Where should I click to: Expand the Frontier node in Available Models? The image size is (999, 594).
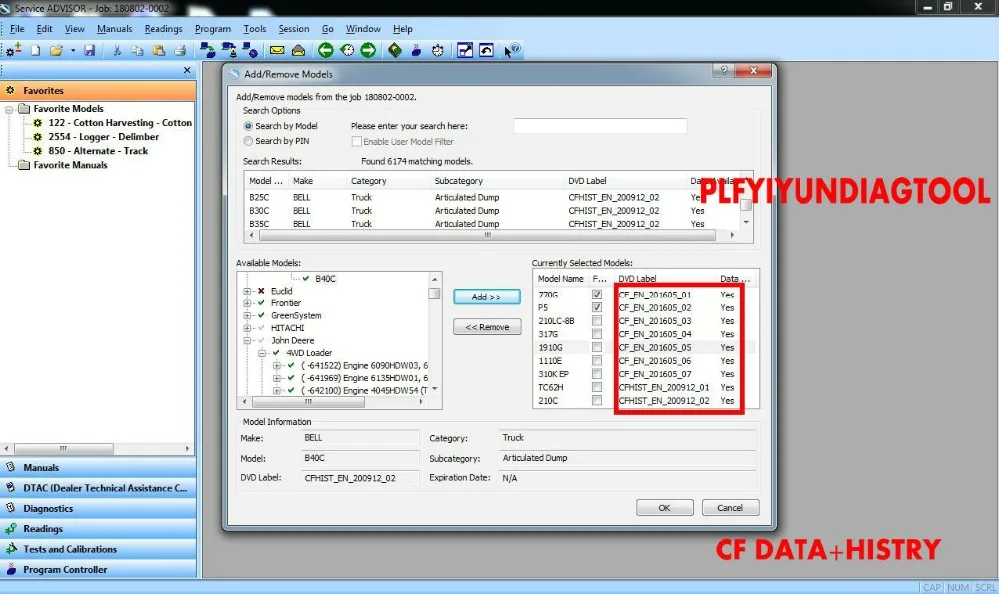[x=247, y=303]
